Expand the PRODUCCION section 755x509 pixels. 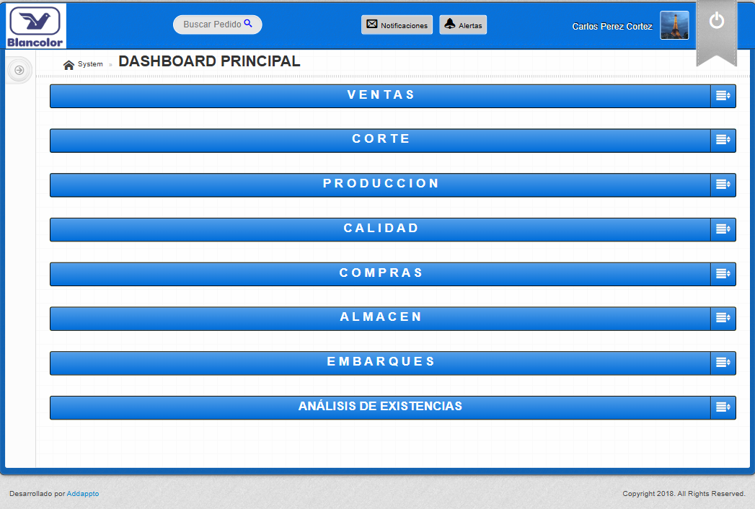coord(381,184)
